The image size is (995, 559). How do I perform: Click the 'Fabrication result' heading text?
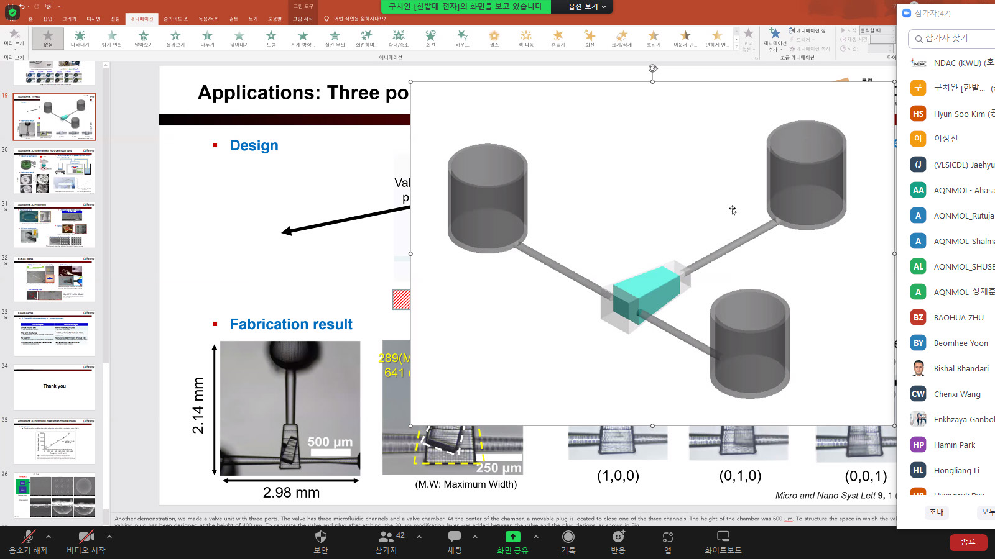[291, 324]
